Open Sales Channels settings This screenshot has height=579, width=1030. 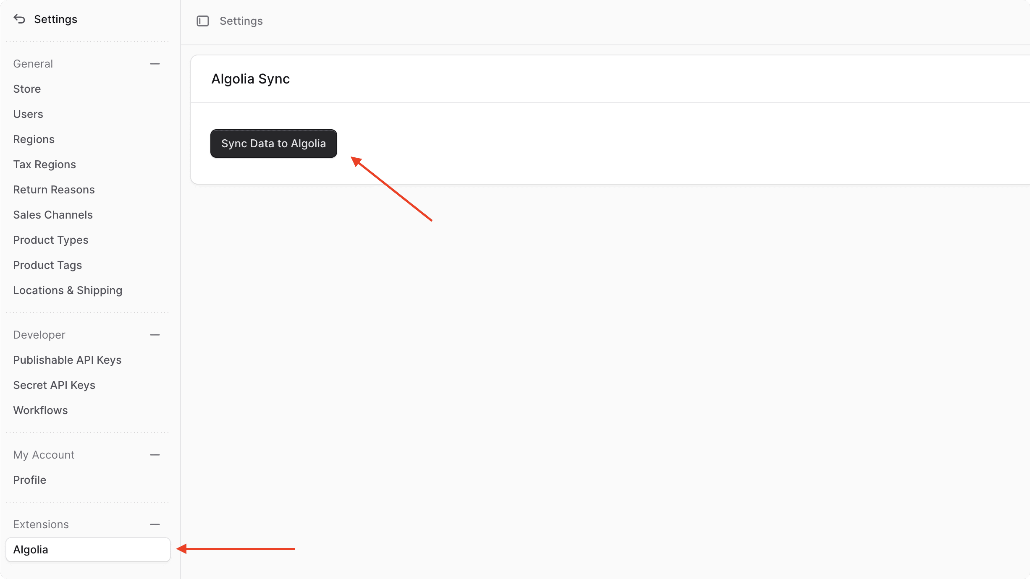point(53,214)
